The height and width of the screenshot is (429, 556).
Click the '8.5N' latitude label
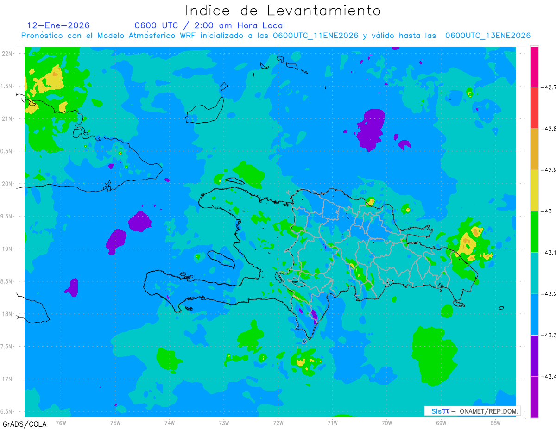tap(6, 281)
